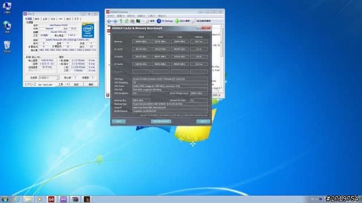Click the L1 Cache Read result field
Image resolution: width=362 pixels, height=203 pixels.
(141, 49)
